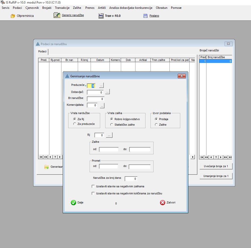Open the Komercijalista lookup browse button
The width and height of the screenshot is (251, 248).
102,106
